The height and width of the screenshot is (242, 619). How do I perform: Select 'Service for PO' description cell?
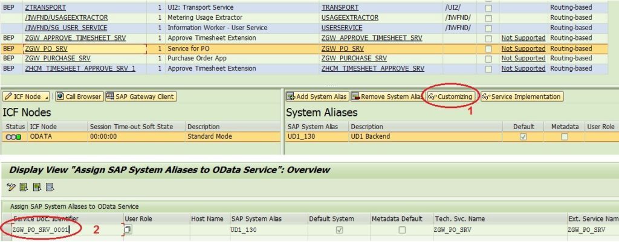pos(242,49)
